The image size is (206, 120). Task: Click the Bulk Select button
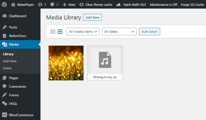click(149, 32)
